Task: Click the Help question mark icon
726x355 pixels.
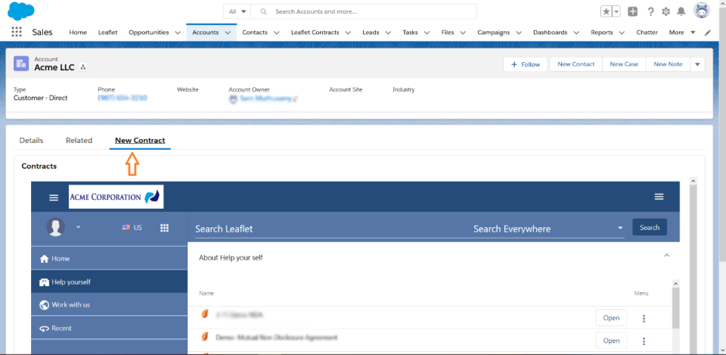Action: pyautogui.click(x=650, y=11)
